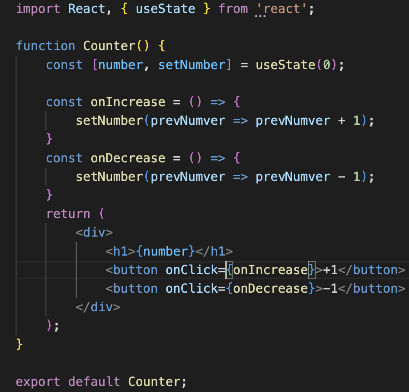Click the '=>' arrow in the onDecrease declaration
The width and height of the screenshot is (409, 392).
pyautogui.click(x=218, y=158)
